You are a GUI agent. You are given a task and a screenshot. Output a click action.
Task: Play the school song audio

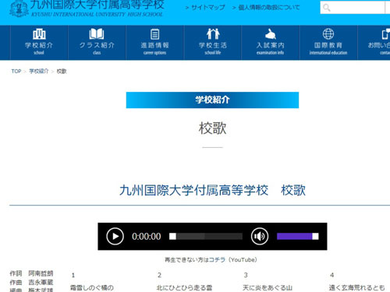tap(115, 236)
